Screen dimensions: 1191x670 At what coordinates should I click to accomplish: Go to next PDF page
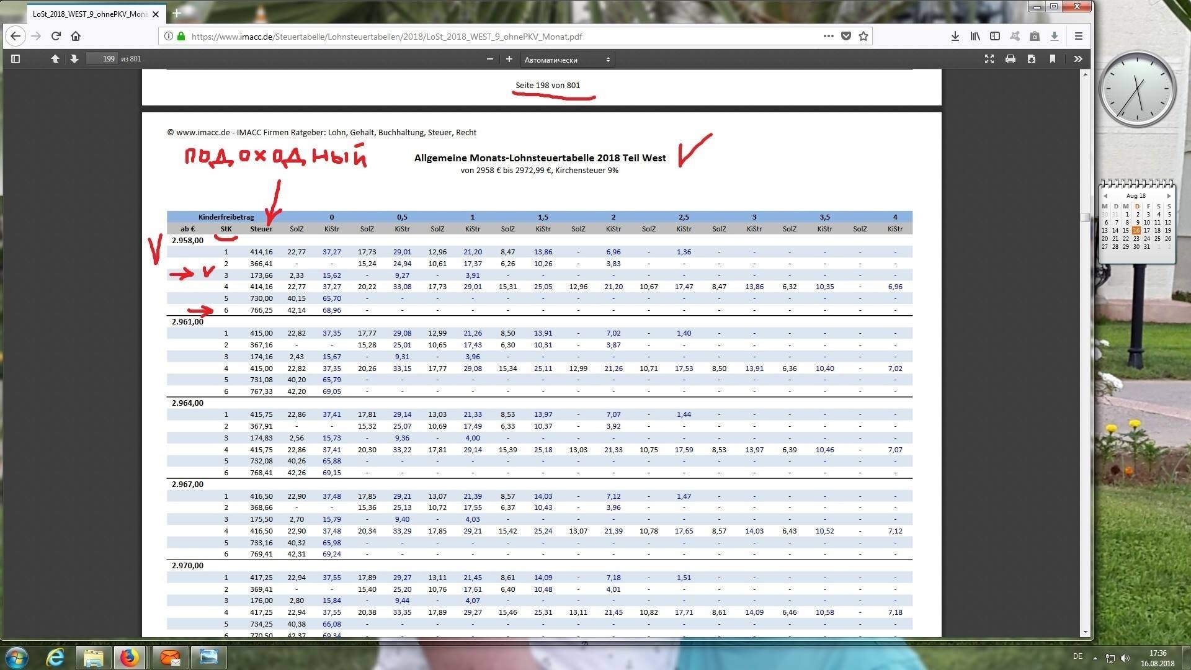[x=74, y=59]
